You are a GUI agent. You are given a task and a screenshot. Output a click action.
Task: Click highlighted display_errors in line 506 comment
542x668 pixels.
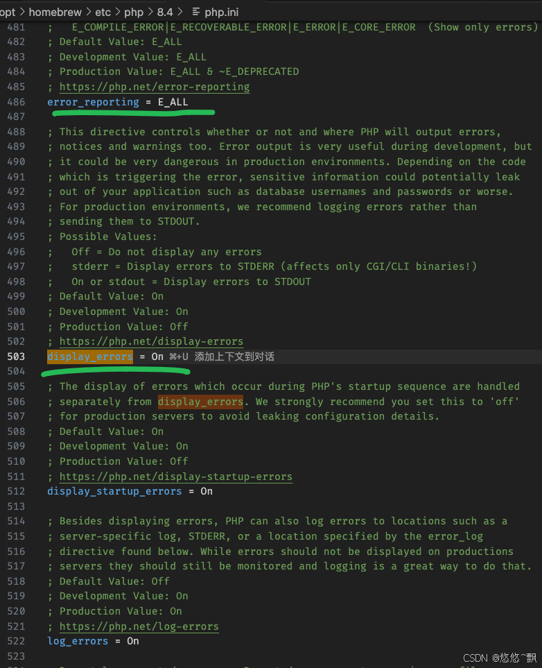(x=200, y=402)
